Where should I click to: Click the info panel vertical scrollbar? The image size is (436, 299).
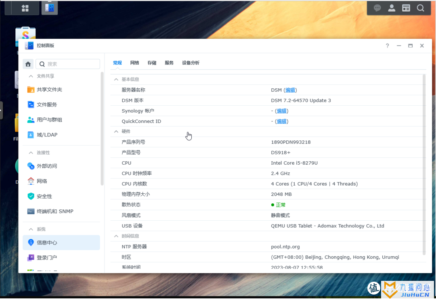pyautogui.click(x=424, y=165)
